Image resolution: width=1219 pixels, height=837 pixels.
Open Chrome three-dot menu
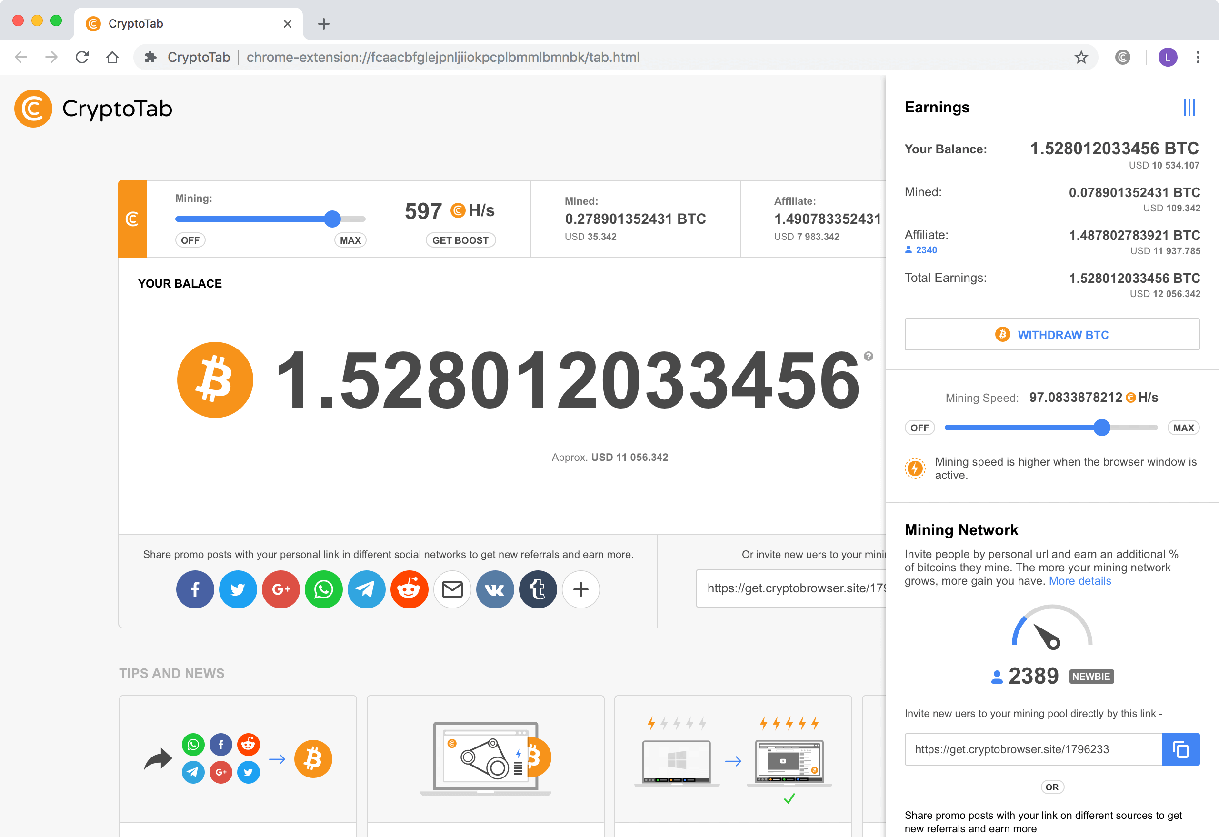coord(1198,57)
